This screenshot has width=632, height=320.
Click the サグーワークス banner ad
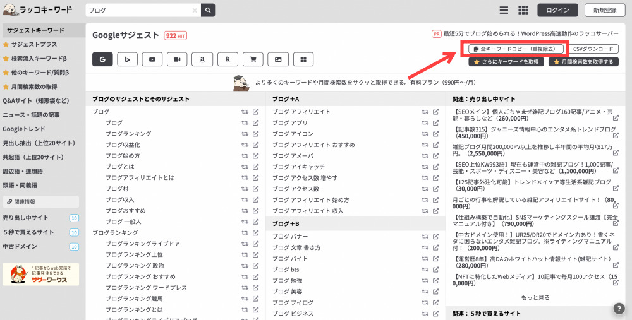coord(40,274)
